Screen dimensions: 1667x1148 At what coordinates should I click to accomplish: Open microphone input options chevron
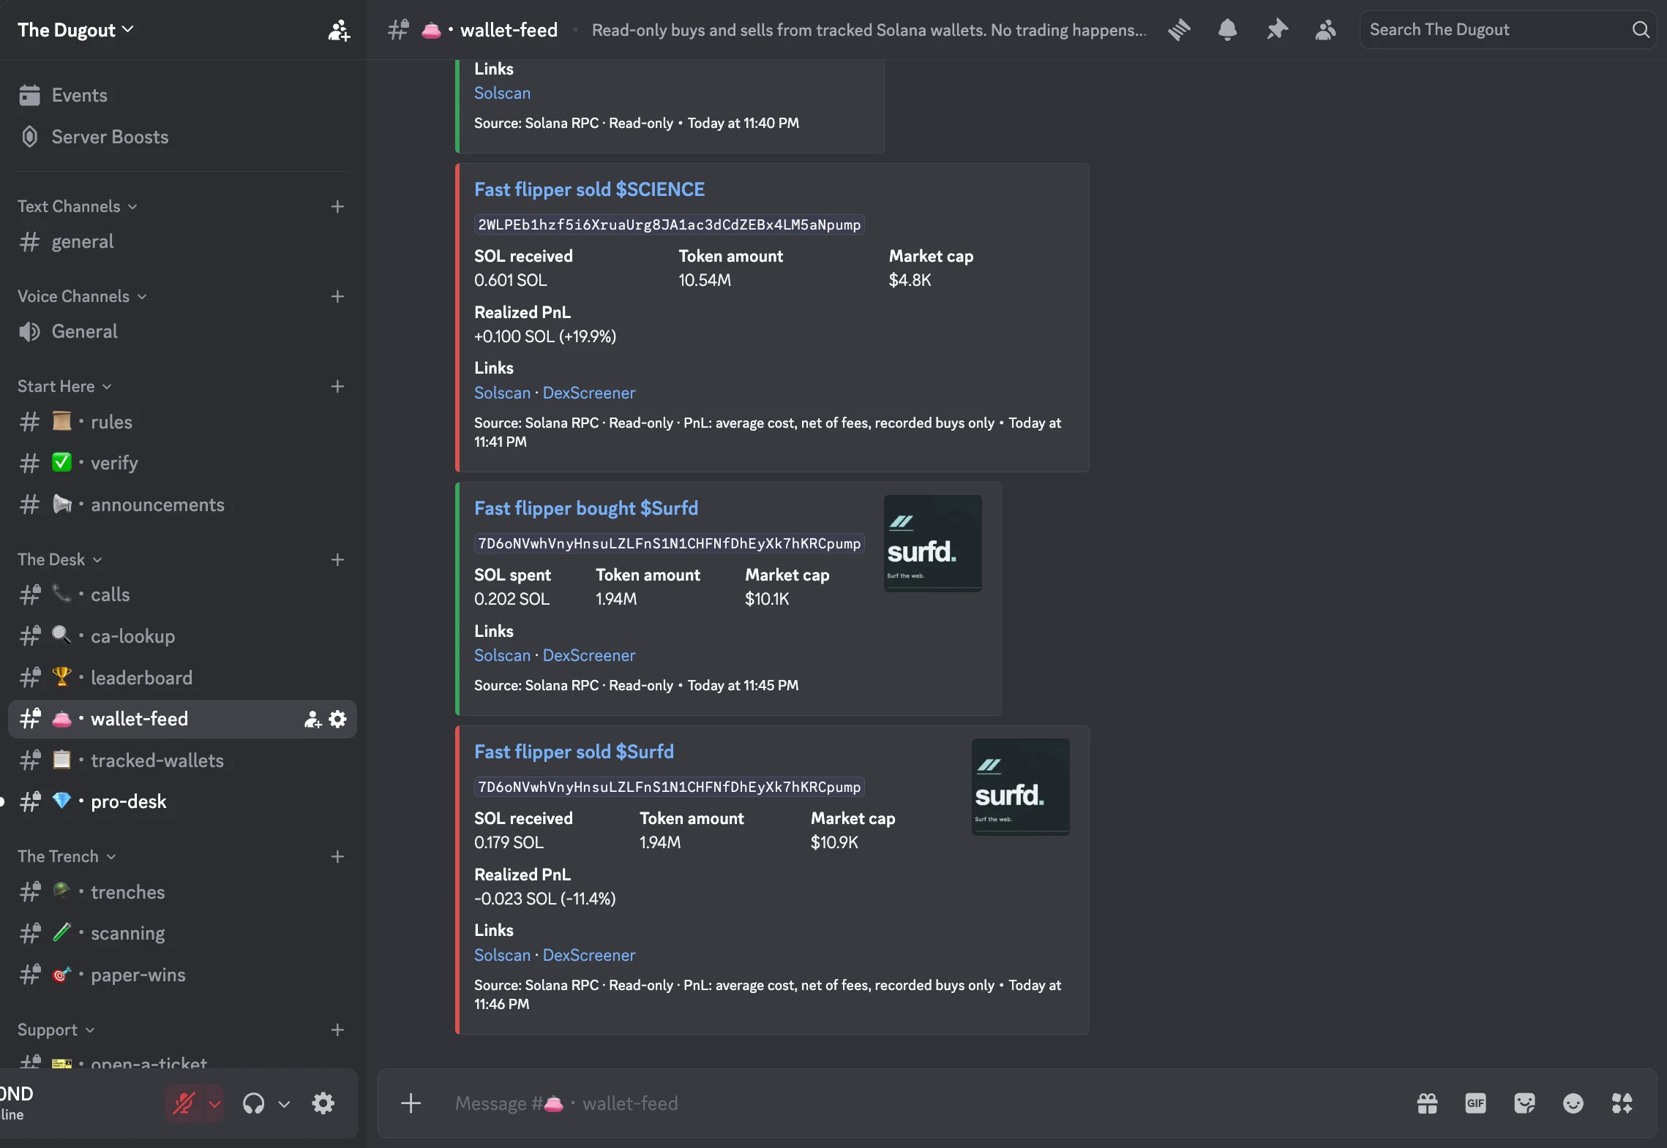(x=214, y=1104)
